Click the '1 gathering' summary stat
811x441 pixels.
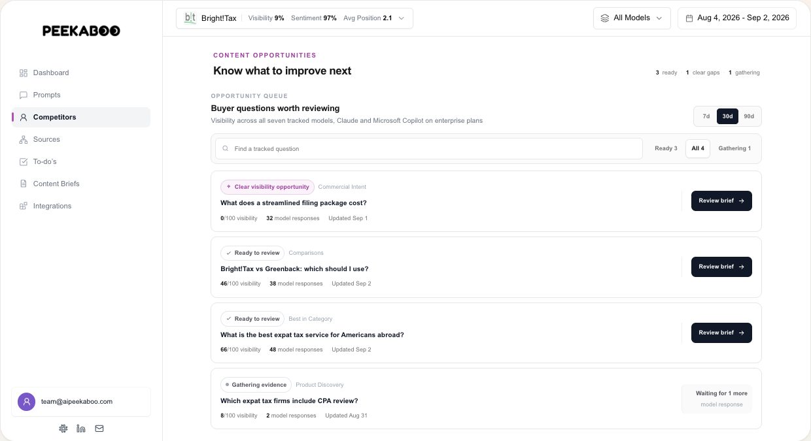tap(744, 73)
